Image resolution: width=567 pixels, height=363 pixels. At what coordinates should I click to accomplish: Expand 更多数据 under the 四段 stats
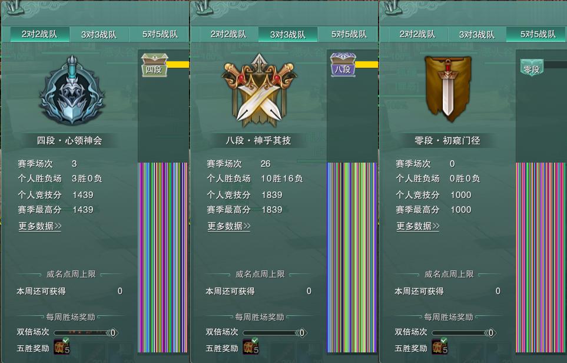[x=40, y=226]
